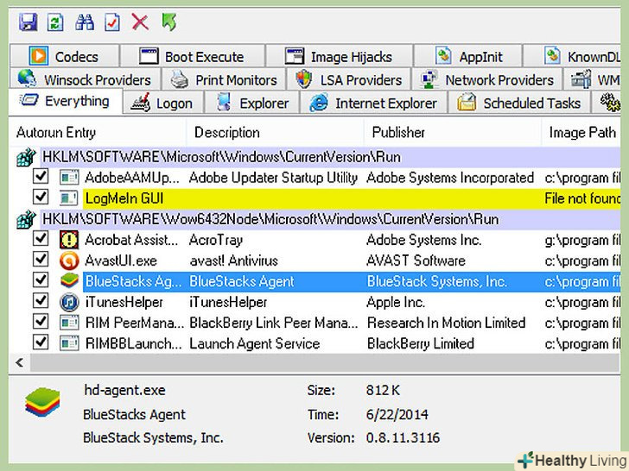The height and width of the screenshot is (471, 629).
Task: Open the Explorer tab
Action: 252,104
